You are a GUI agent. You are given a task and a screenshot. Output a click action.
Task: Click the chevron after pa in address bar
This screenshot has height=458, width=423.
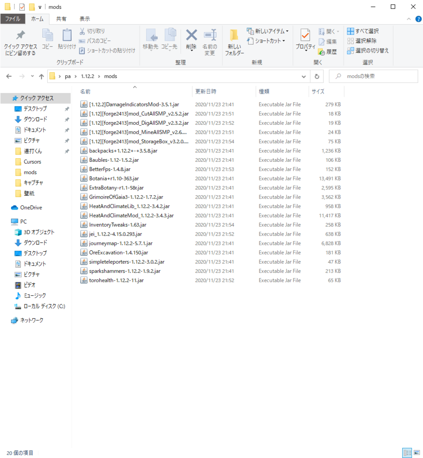tap(75, 77)
